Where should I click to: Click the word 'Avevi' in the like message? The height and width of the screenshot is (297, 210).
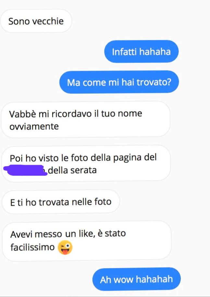tap(21, 234)
